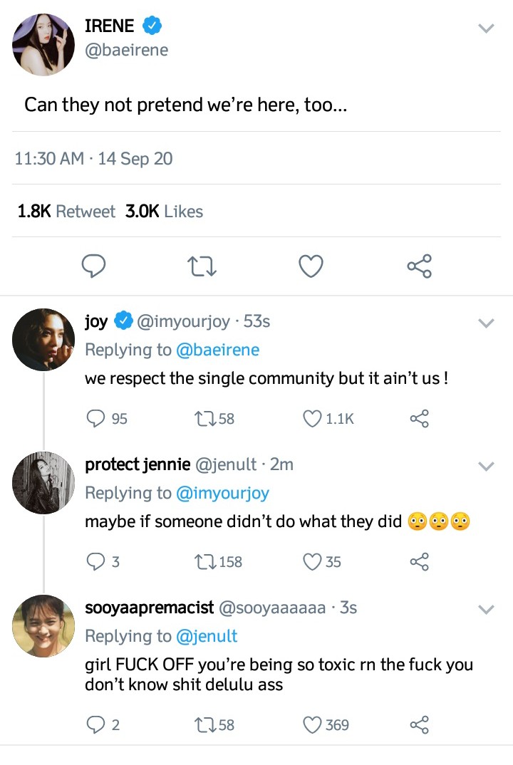Reply to joy's tweet
The width and height of the screenshot is (513, 765).
[95, 419]
